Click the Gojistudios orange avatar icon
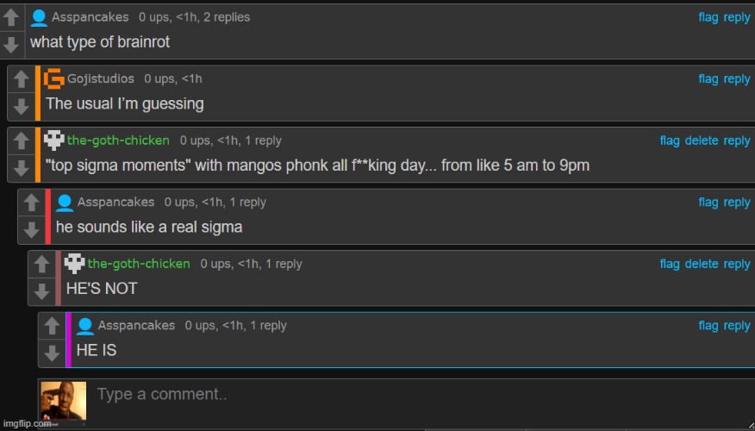The width and height of the screenshot is (755, 431). [53, 78]
